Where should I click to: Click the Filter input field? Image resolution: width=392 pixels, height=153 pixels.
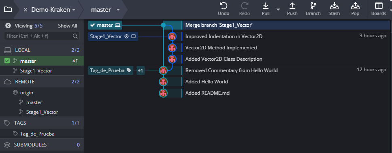[42, 36]
